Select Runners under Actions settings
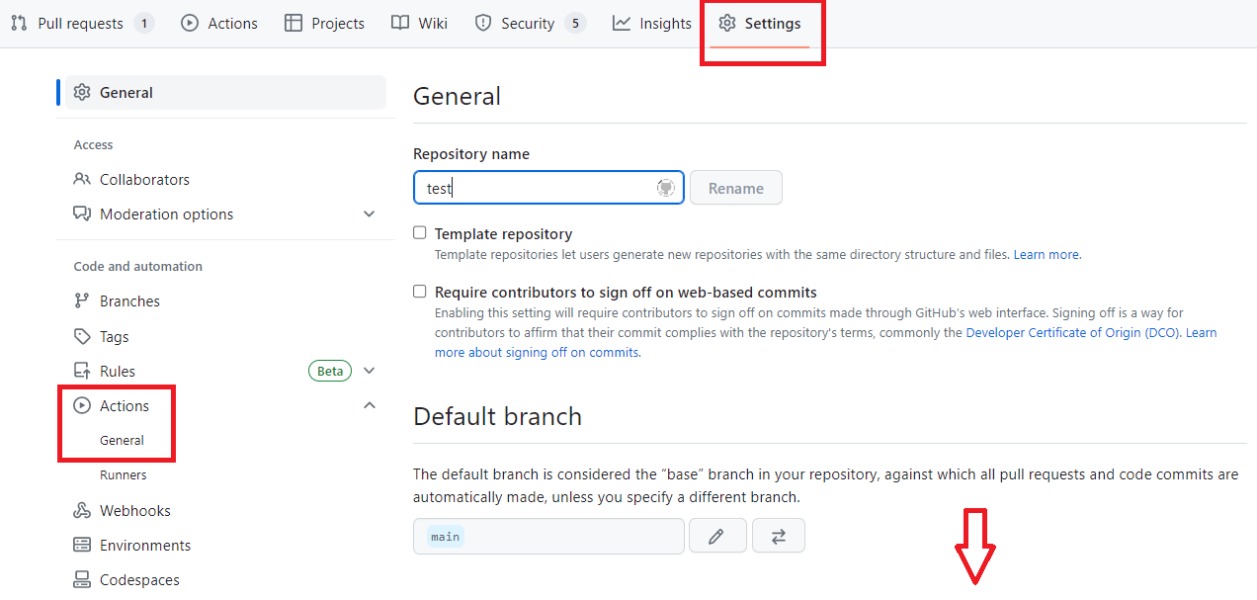Viewport: 1257px width, 600px height. [123, 475]
